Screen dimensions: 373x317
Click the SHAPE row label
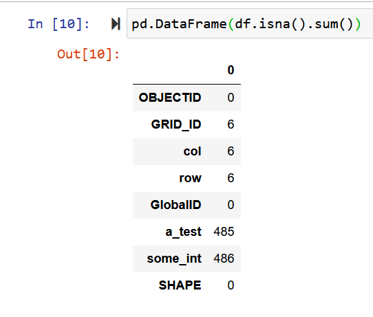tap(180, 285)
